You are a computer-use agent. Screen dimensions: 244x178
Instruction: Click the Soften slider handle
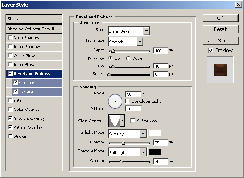point(109,75)
